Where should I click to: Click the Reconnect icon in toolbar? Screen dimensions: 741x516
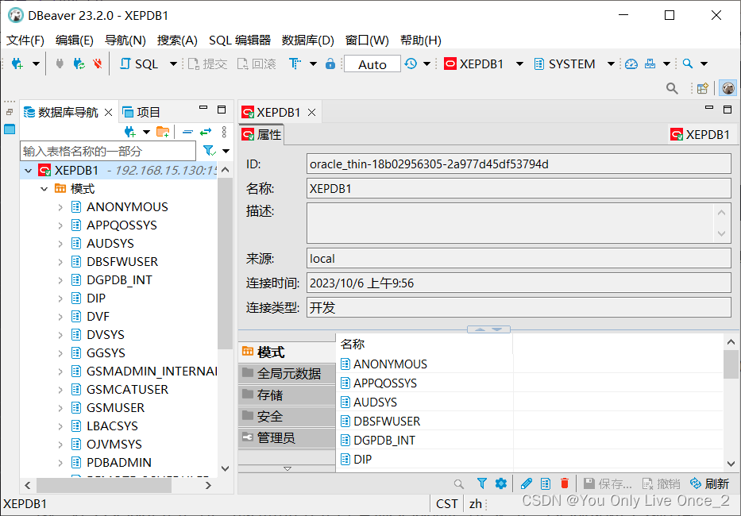[79, 64]
